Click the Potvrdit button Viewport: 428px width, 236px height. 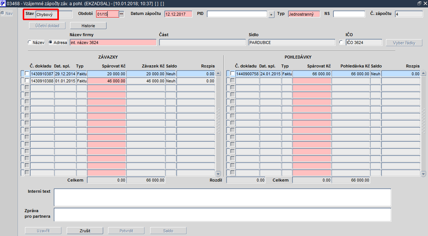coord(126,231)
